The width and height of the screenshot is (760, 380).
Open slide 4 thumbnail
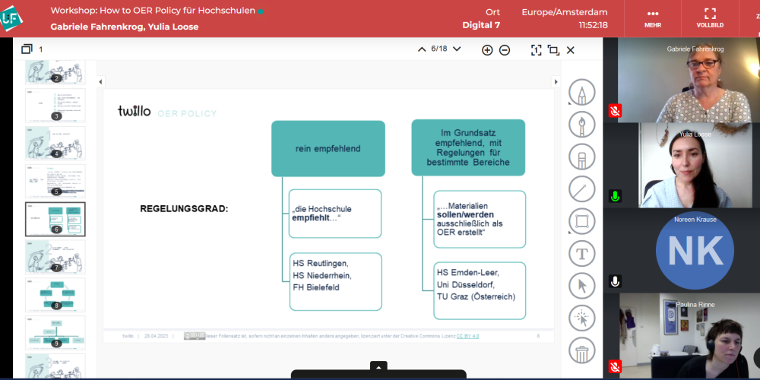55,143
